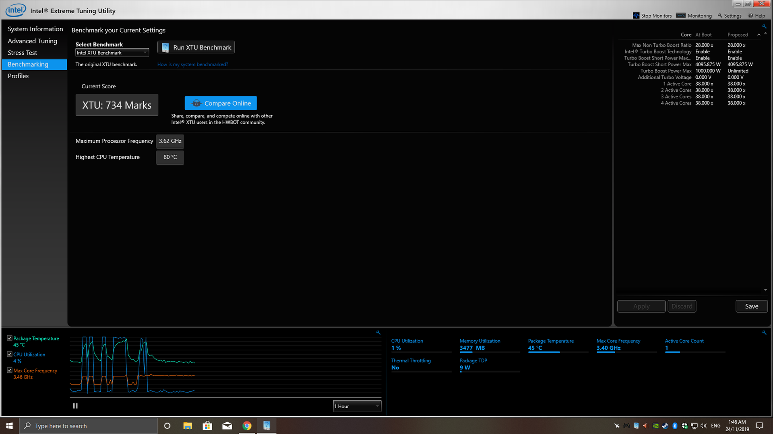Click the Steam tray icon
The image size is (773, 434).
tap(665, 426)
